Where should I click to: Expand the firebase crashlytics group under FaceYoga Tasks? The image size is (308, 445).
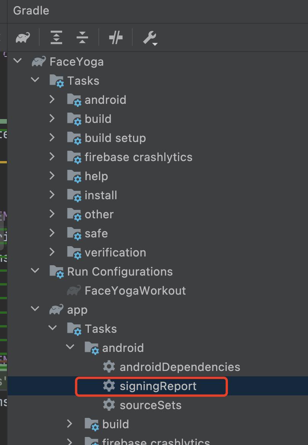click(52, 156)
